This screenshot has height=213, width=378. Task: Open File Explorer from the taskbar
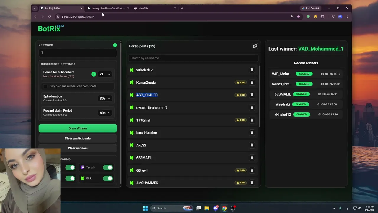click(207, 208)
